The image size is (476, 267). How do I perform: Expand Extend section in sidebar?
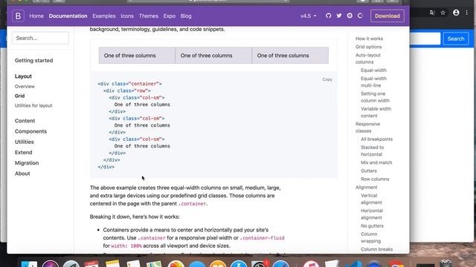click(x=23, y=152)
